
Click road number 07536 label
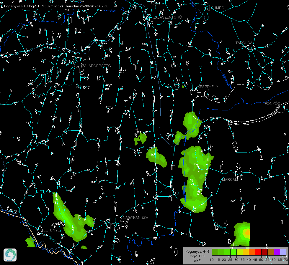tap(81, 123)
